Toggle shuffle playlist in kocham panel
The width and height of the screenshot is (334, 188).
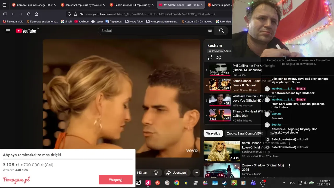click(219, 57)
